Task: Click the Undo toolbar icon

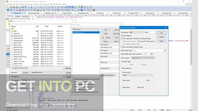Action: pyautogui.click(x=43, y=7)
